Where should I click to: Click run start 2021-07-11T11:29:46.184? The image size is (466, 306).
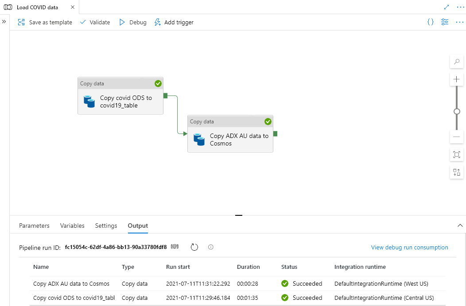click(x=198, y=298)
